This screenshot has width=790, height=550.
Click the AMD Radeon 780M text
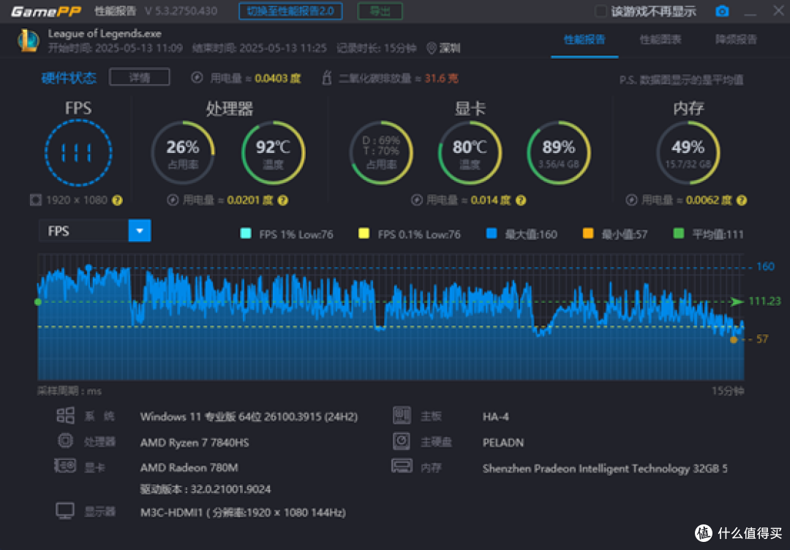[x=189, y=467]
